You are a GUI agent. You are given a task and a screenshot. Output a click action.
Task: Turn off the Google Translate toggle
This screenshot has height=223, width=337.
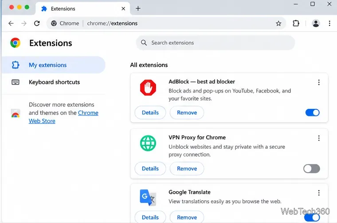pyautogui.click(x=312, y=218)
